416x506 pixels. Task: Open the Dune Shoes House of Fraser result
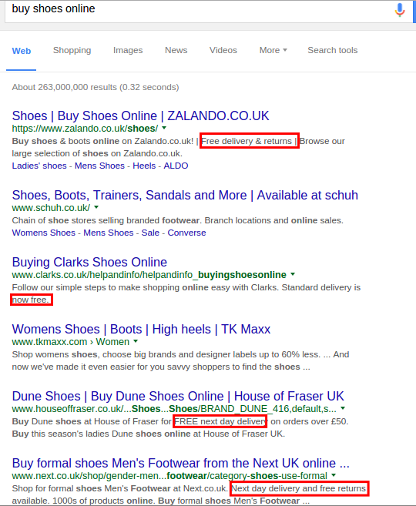178,396
